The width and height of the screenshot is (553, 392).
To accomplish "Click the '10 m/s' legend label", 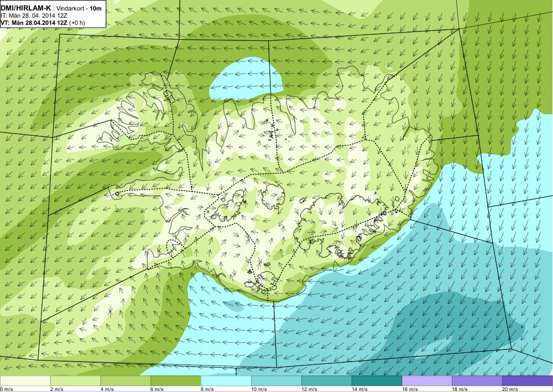I will coord(259,389).
